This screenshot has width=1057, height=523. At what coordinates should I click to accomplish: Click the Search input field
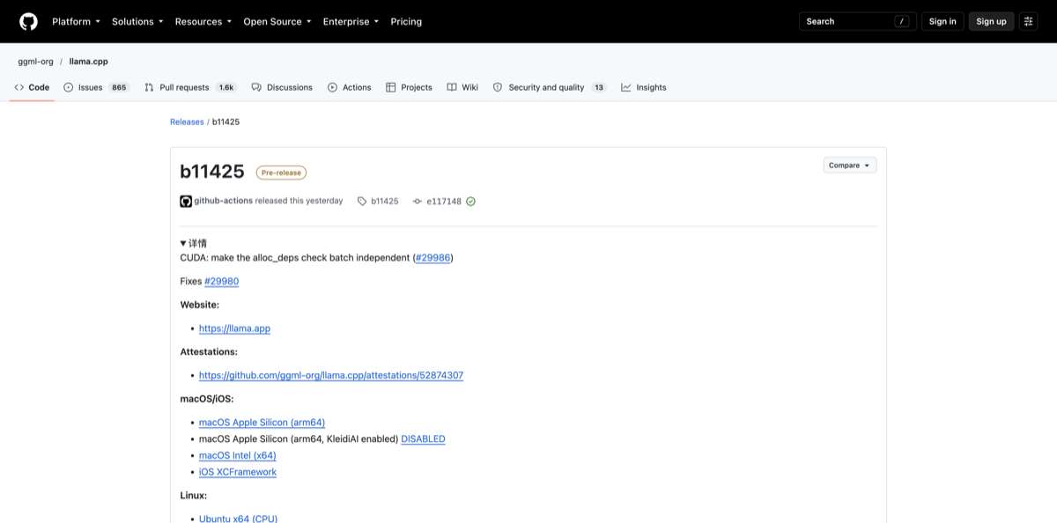point(857,21)
